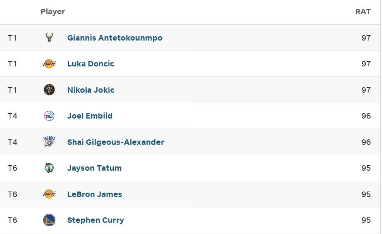Open Stephen Curry player page
Viewport: 382px width, 234px height.
pos(95,220)
